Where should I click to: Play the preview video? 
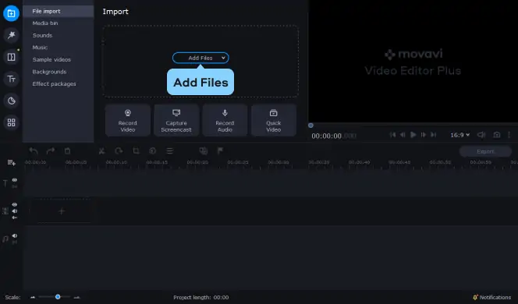[x=413, y=135]
